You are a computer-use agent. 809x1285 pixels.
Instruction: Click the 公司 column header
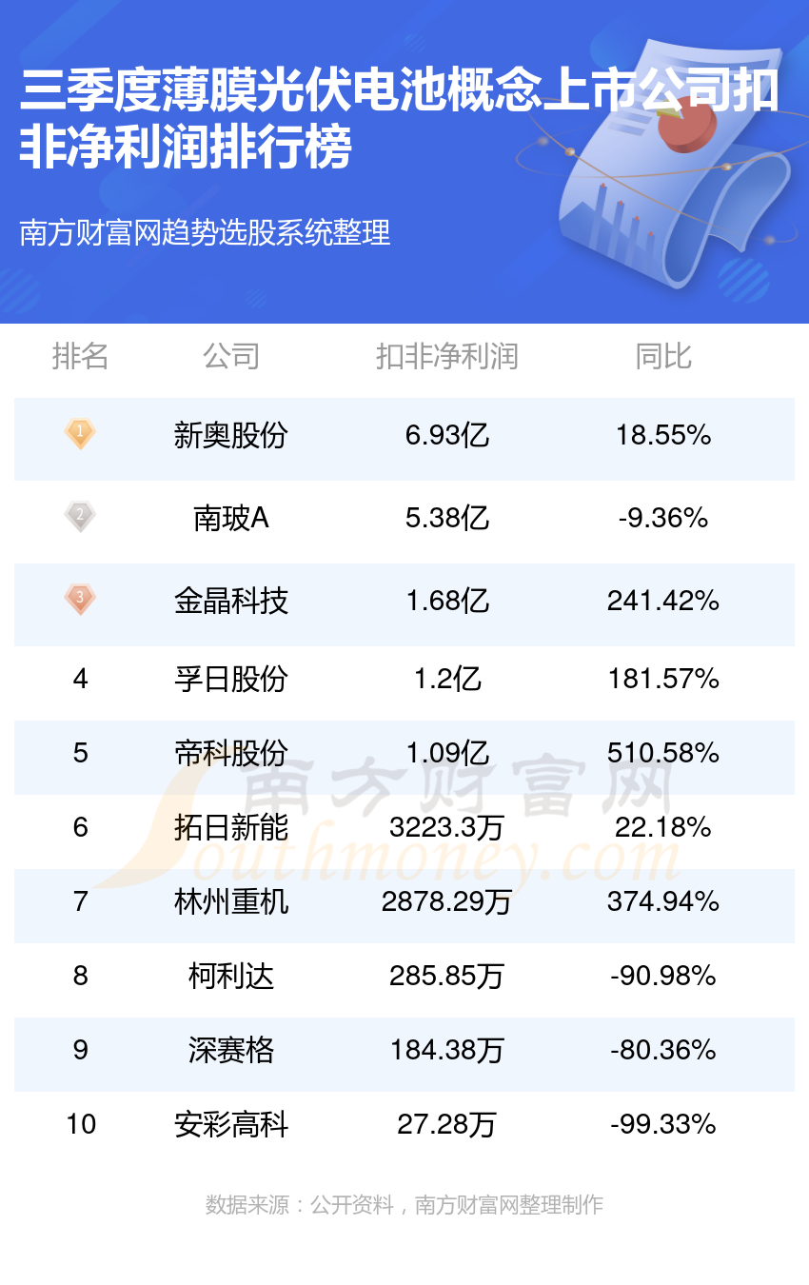pyautogui.click(x=230, y=357)
